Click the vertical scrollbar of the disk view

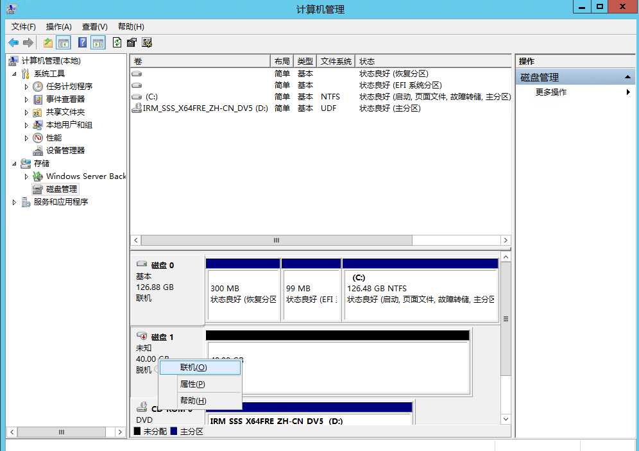[x=506, y=319]
